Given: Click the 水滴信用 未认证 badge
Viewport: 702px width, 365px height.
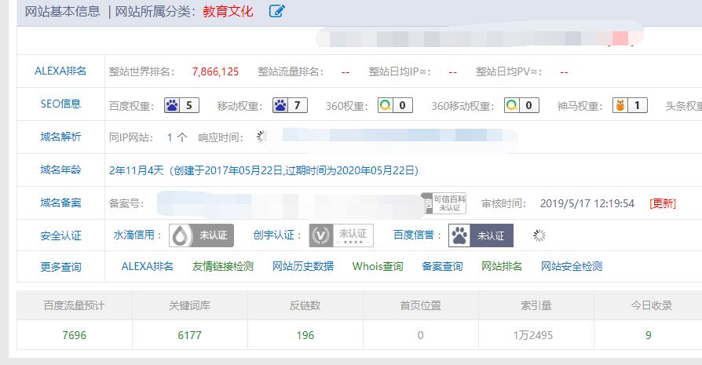Looking at the screenshot, I should click(202, 235).
